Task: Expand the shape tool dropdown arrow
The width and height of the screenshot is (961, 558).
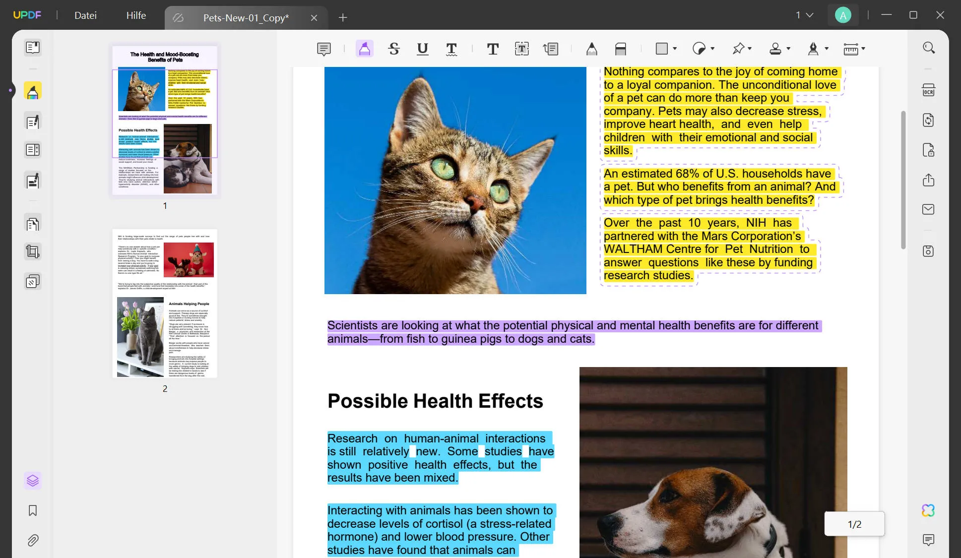Action: click(675, 49)
